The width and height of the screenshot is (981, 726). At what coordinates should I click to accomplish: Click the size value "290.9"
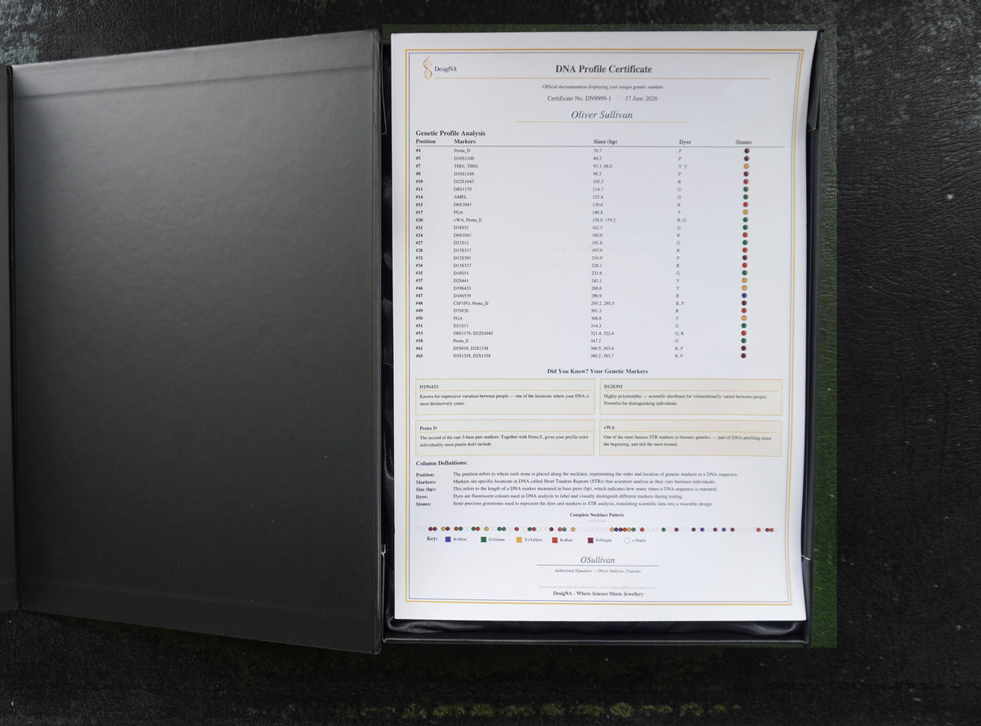point(597,296)
